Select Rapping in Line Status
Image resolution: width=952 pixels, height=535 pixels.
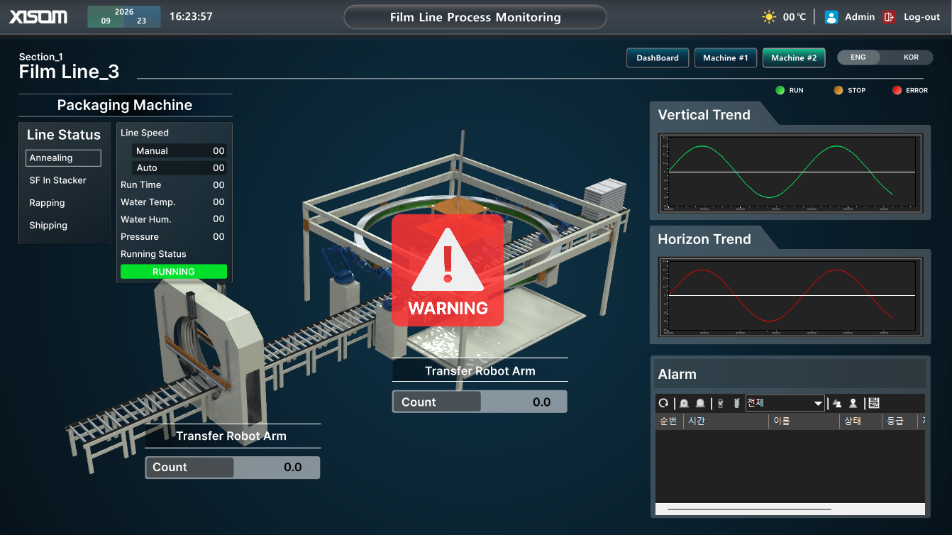(x=47, y=203)
